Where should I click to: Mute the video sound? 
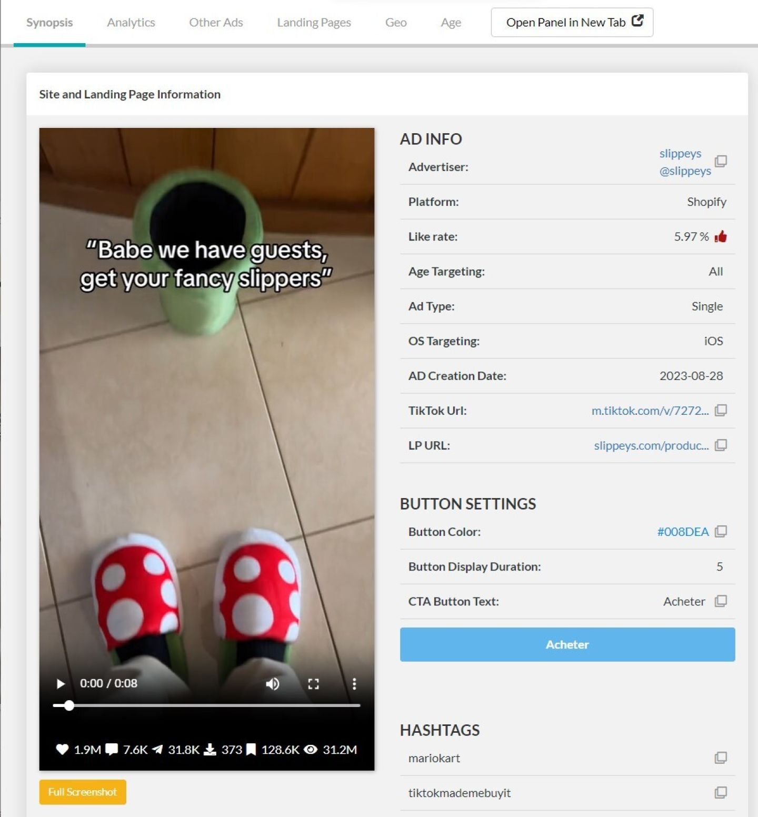click(x=272, y=684)
